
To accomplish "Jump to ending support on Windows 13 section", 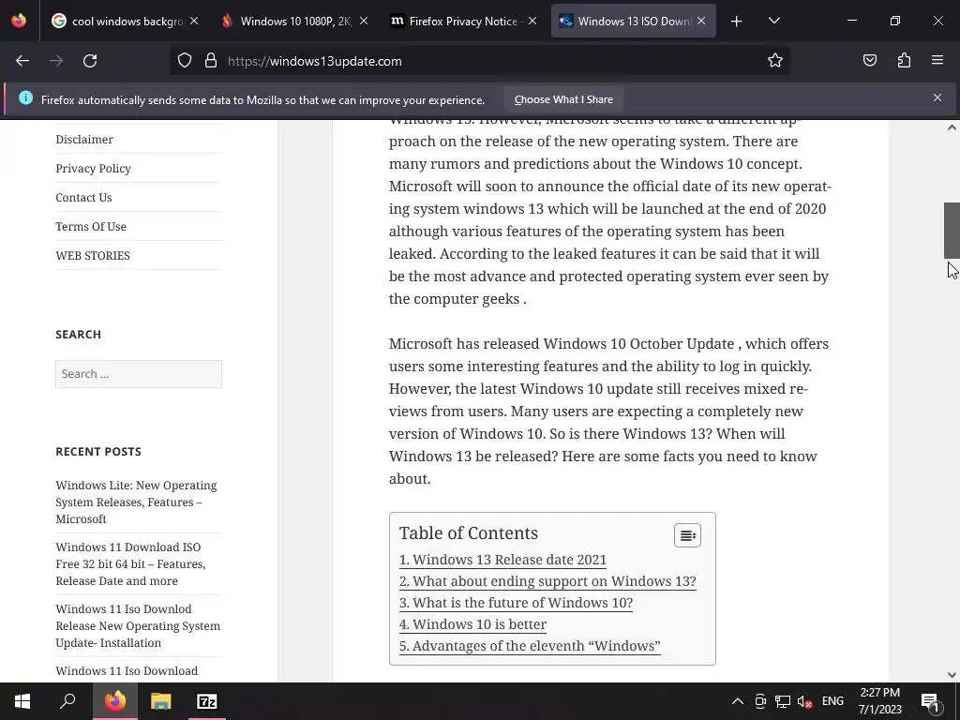I will click(x=547, y=581).
